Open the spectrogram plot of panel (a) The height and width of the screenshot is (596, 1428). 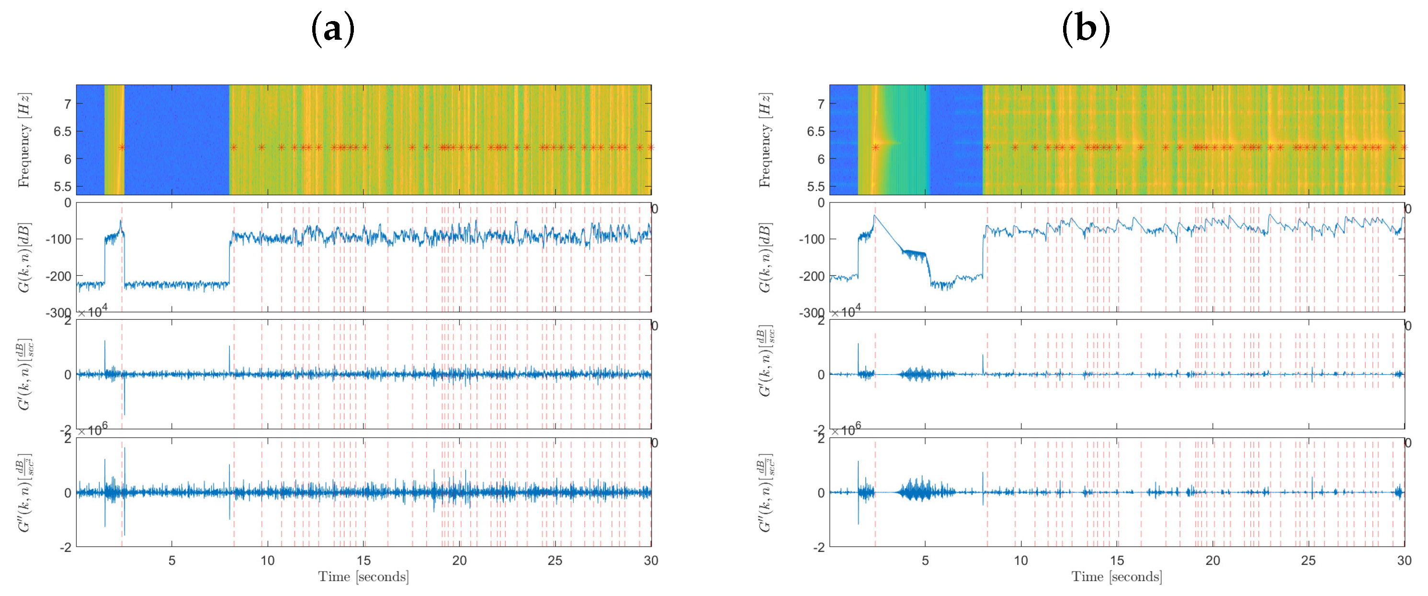363,140
